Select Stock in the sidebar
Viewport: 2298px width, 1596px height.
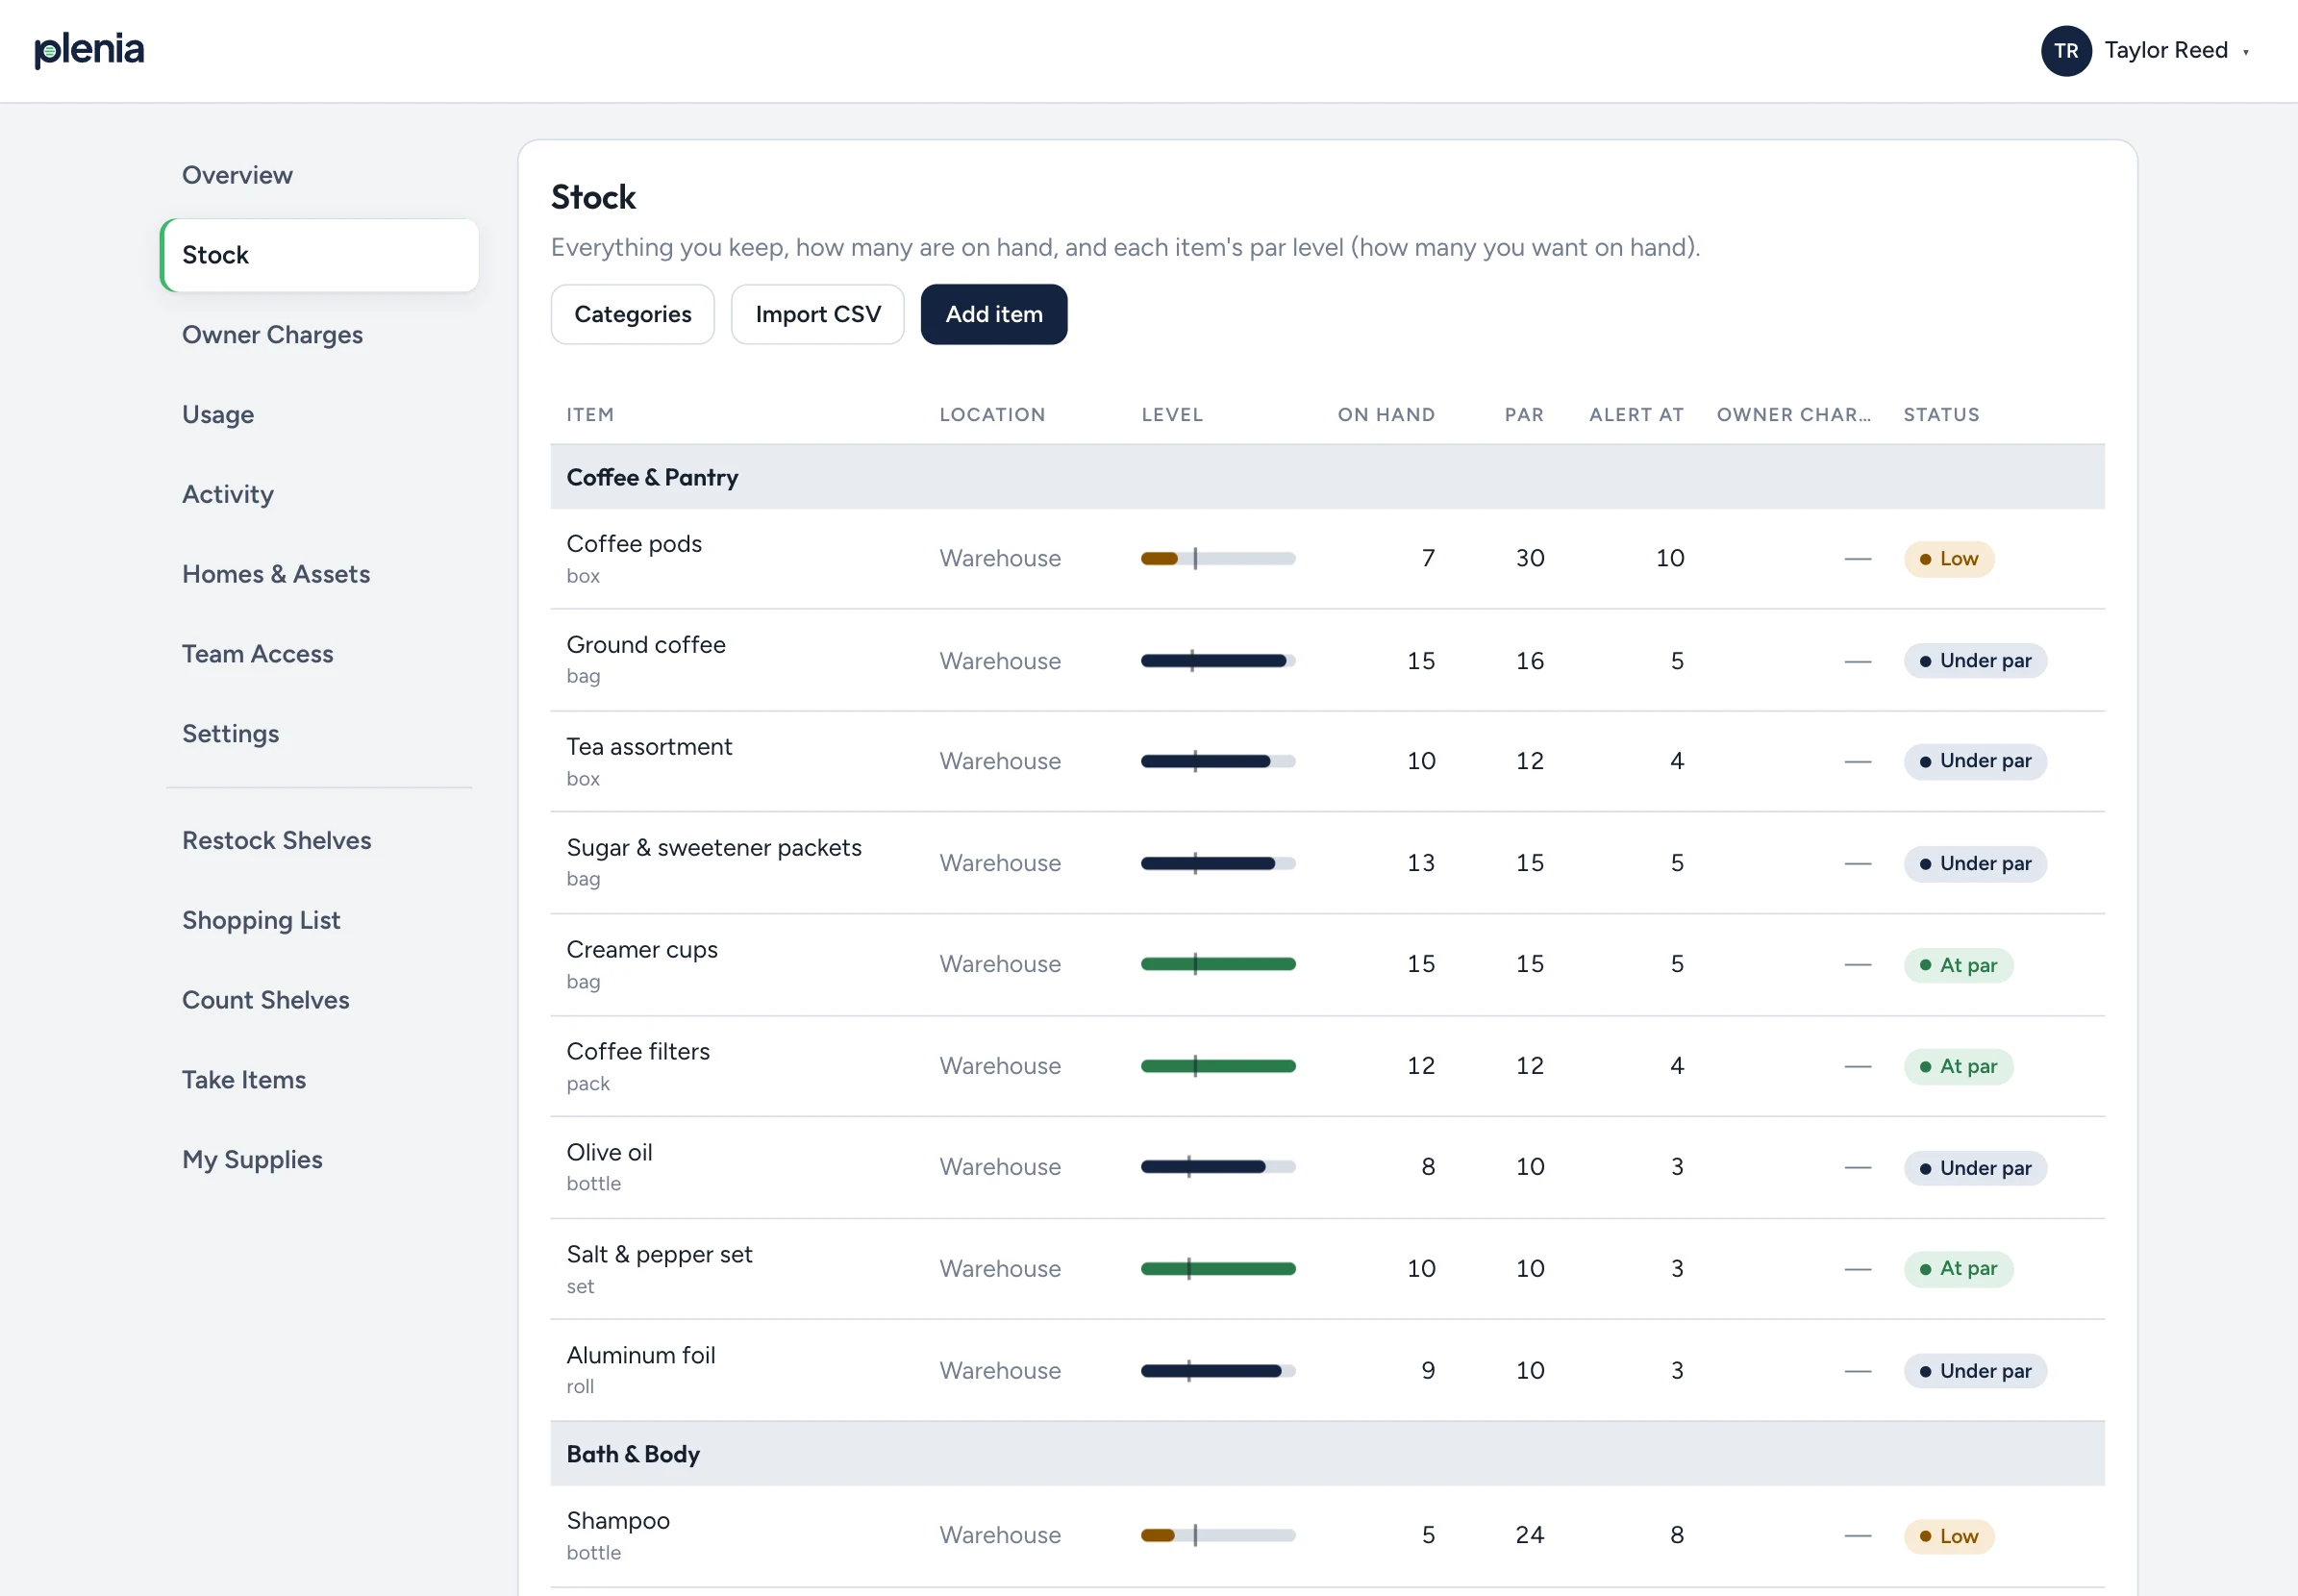(320, 255)
